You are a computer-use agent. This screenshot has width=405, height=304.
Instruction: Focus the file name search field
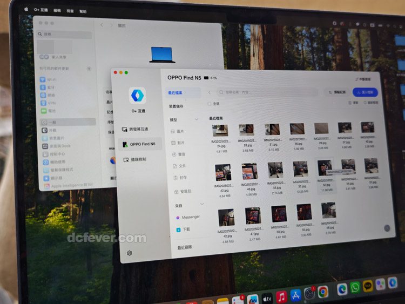coord(267,92)
